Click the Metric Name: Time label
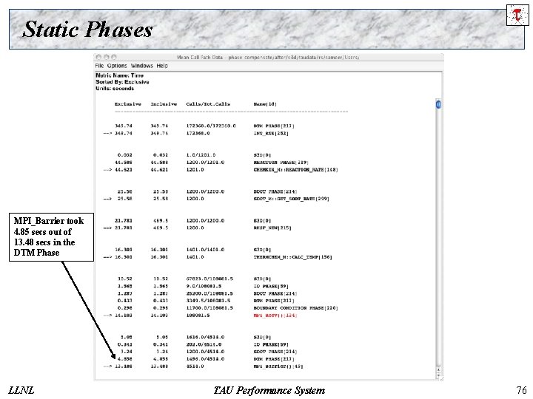The image size is (533, 399). click(x=120, y=75)
